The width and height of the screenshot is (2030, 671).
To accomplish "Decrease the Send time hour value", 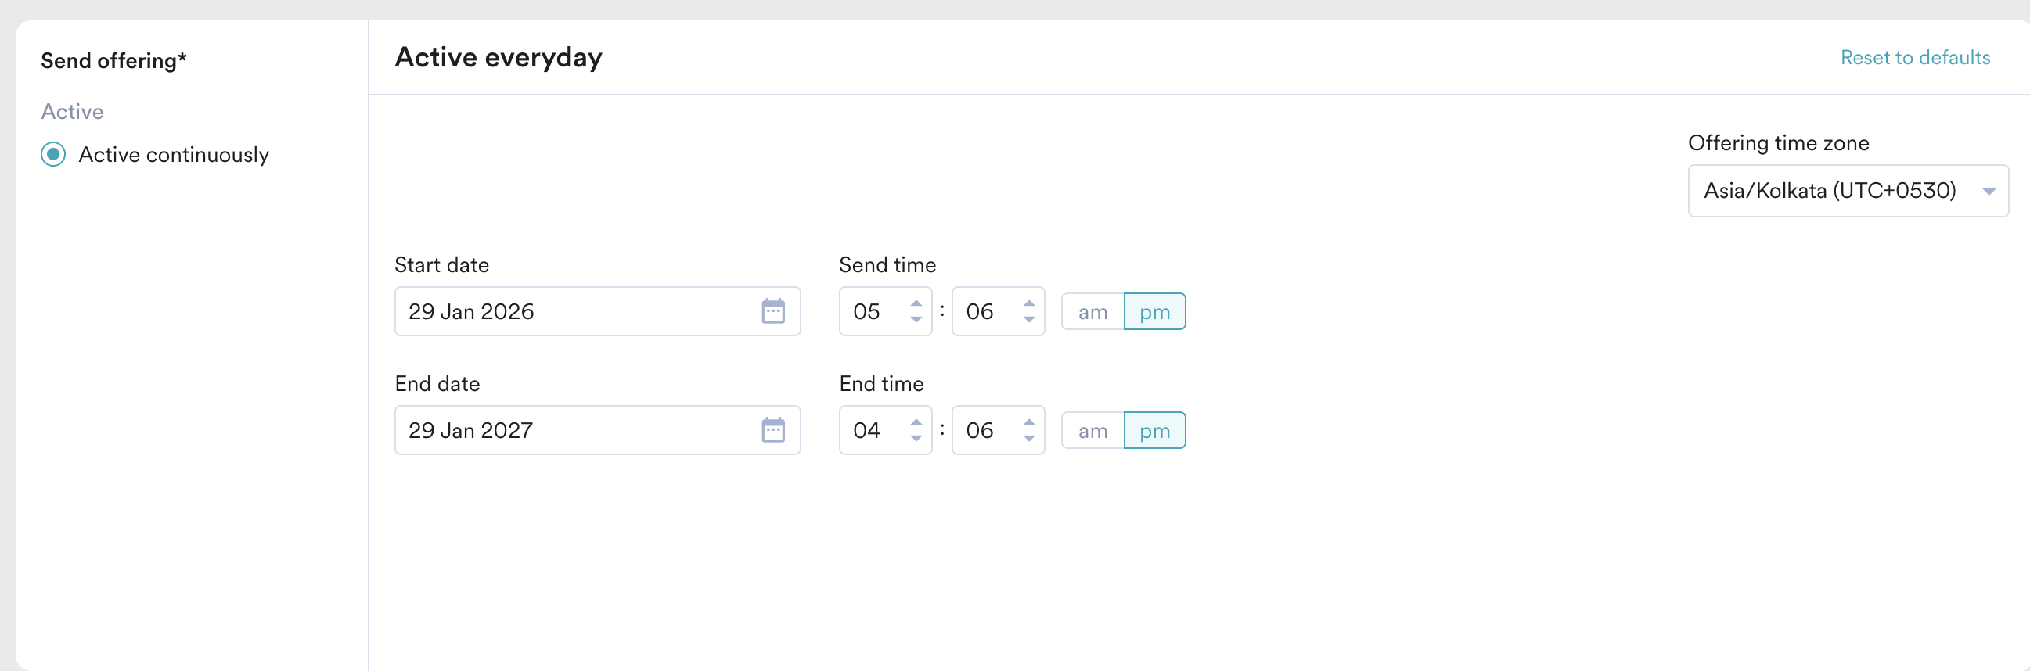I will click(916, 320).
